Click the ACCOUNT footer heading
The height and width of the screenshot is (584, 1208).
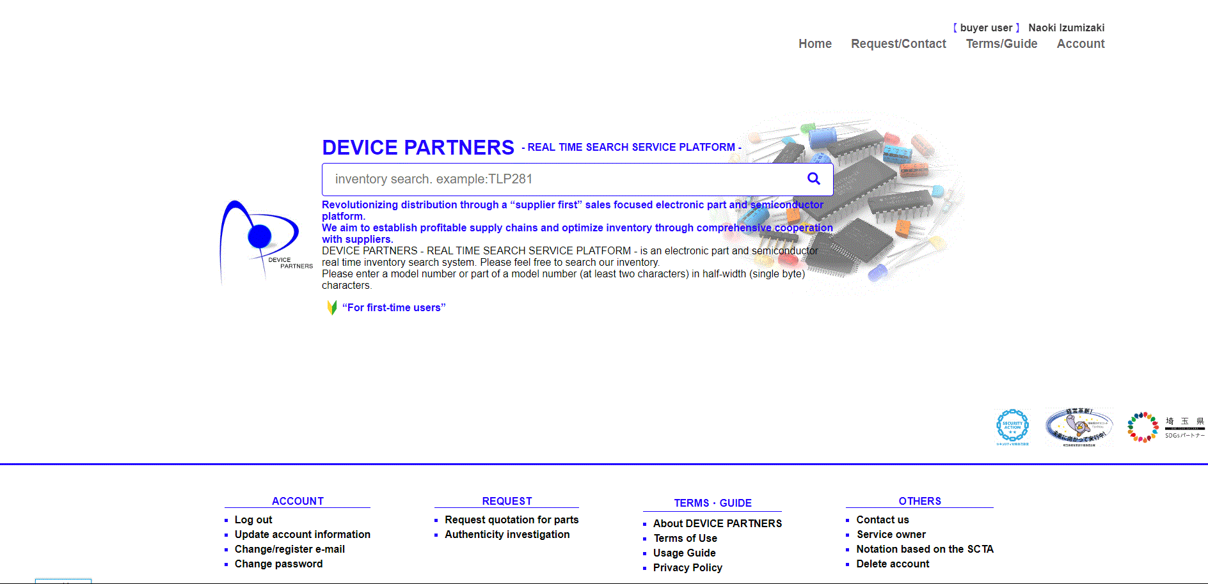[x=298, y=501]
